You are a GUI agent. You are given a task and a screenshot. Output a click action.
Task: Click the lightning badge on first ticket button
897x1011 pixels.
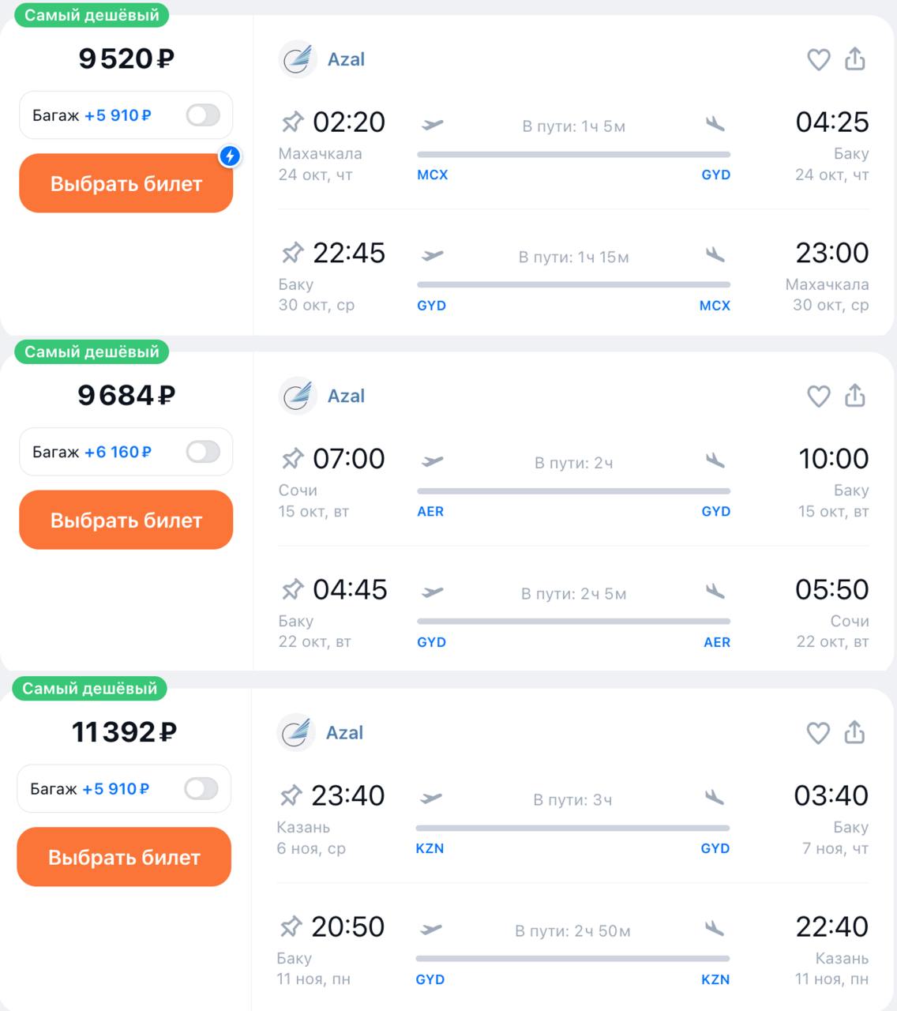(x=230, y=156)
